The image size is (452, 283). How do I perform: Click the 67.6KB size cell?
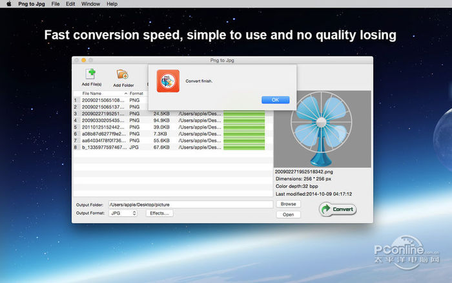[x=161, y=147]
